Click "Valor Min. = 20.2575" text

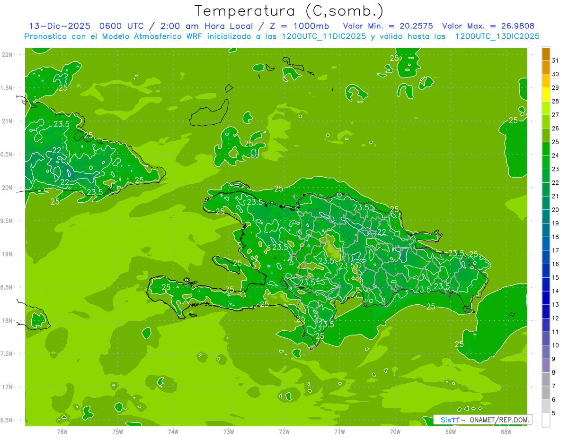[x=388, y=26]
